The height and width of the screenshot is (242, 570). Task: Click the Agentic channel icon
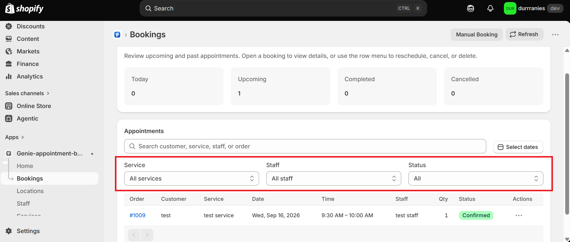(9, 118)
